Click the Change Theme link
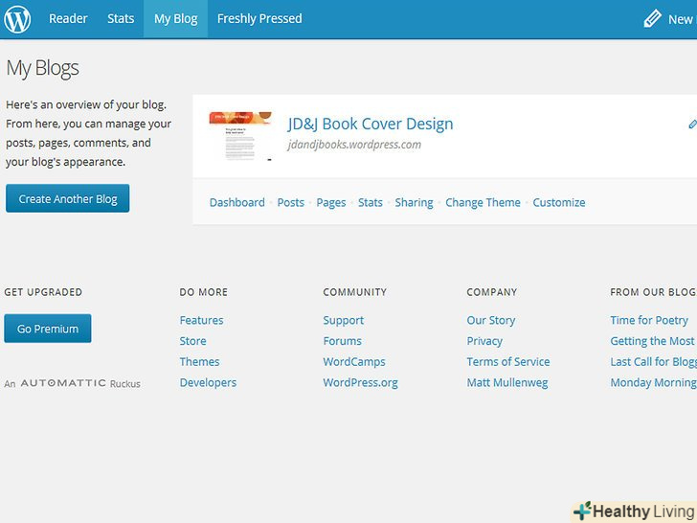The image size is (697, 523). click(483, 202)
